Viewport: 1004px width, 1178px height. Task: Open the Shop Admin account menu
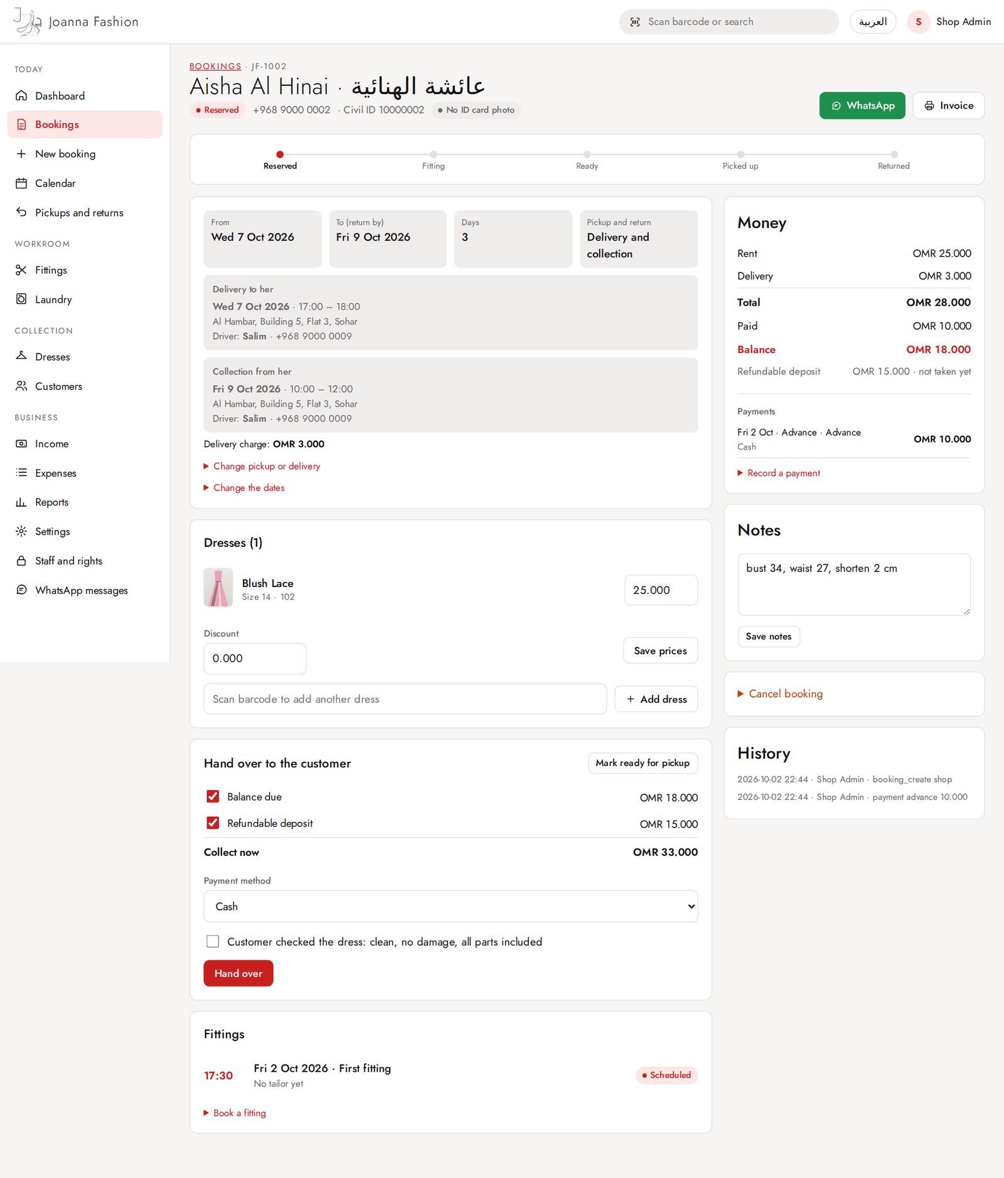point(949,22)
